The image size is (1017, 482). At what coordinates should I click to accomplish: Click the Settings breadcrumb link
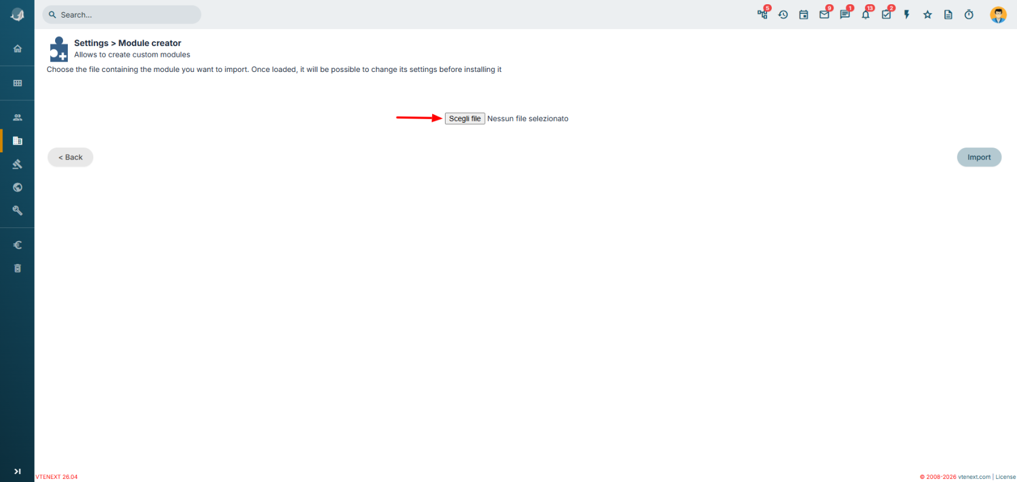click(91, 43)
